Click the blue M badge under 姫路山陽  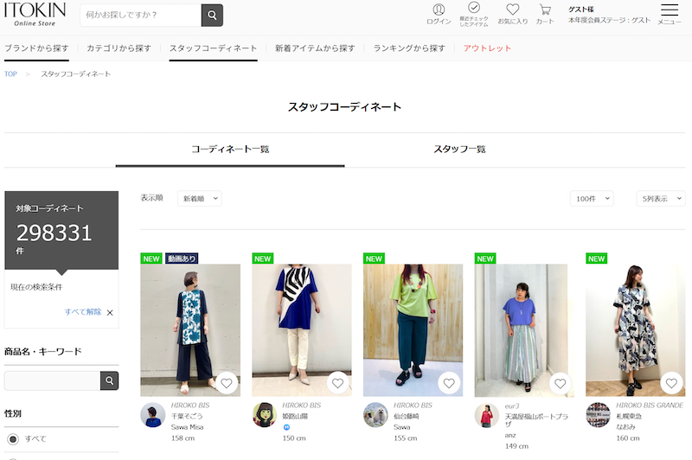click(286, 427)
